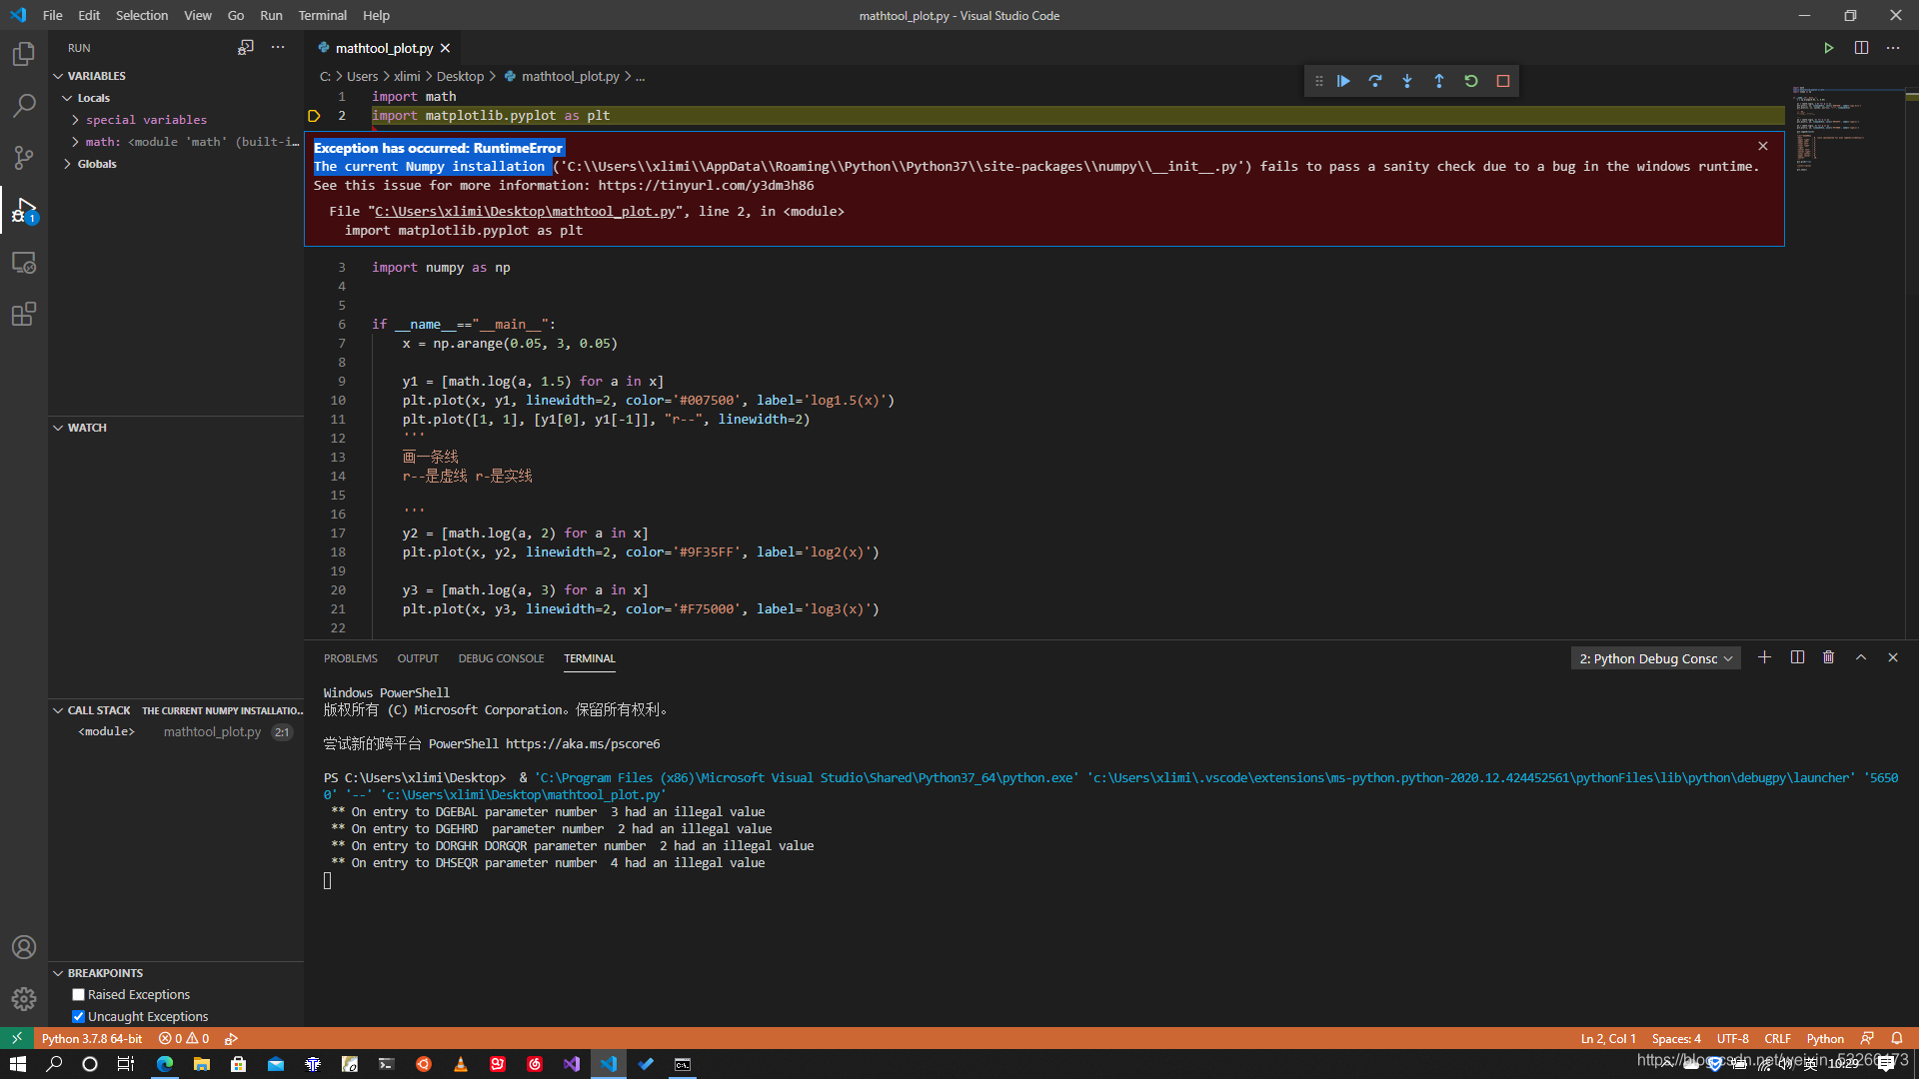Stop the debug session
1919x1079 pixels.
[1503, 81]
